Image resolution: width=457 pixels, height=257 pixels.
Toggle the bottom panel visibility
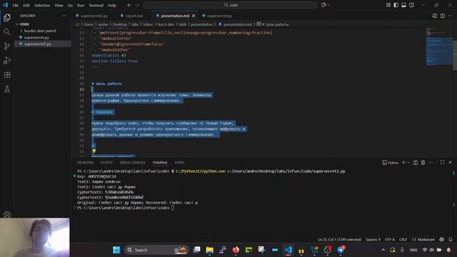(403, 5)
